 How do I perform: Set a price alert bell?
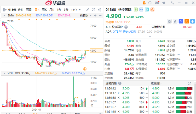[x=169, y=21]
